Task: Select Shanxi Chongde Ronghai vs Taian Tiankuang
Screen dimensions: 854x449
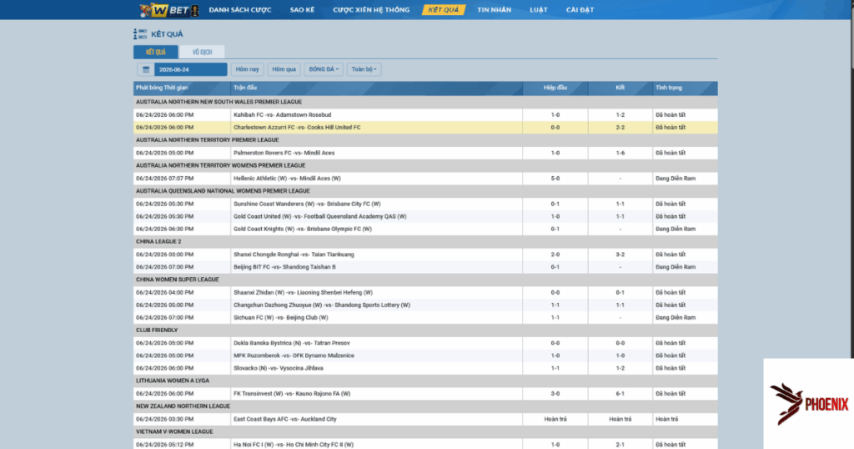Action: coord(425,255)
